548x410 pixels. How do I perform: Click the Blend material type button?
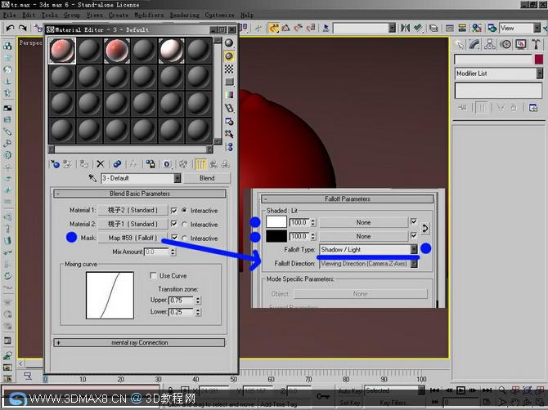tap(207, 178)
